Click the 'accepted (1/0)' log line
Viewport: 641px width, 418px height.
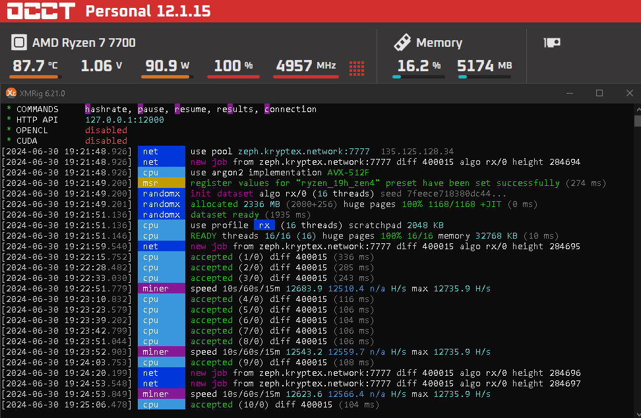282,257
